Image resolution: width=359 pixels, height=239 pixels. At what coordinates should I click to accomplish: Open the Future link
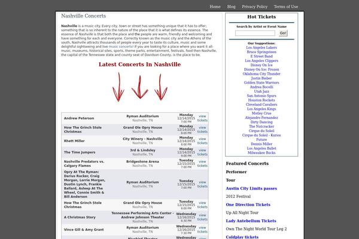tap(261, 139)
